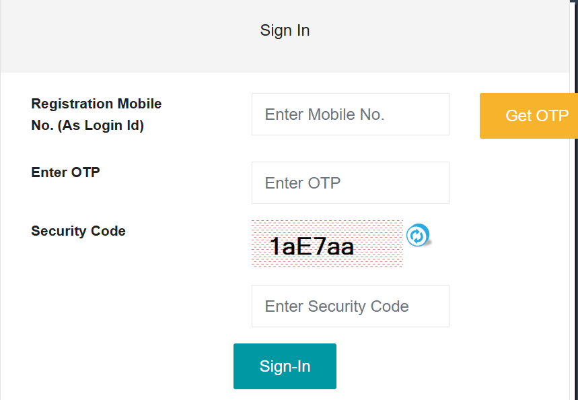Click the teal Sign-In button
578x400 pixels.
[285, 366]
